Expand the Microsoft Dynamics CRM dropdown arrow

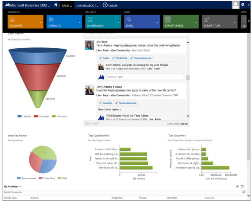click(x=48, y=6)
